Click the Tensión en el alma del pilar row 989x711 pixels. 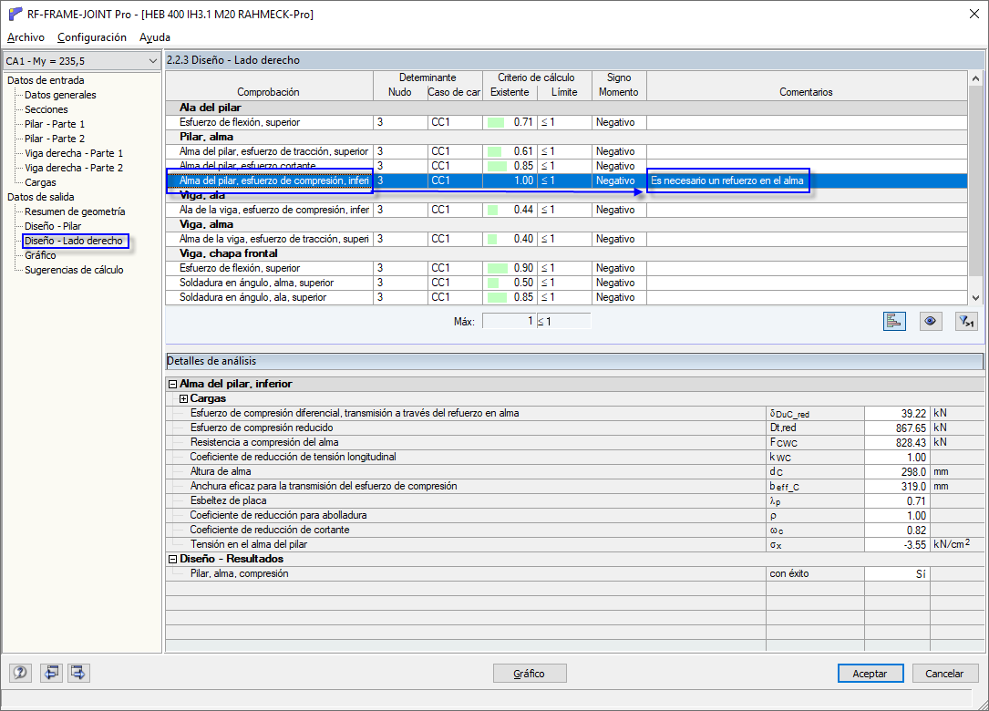[x=574, y=544]
